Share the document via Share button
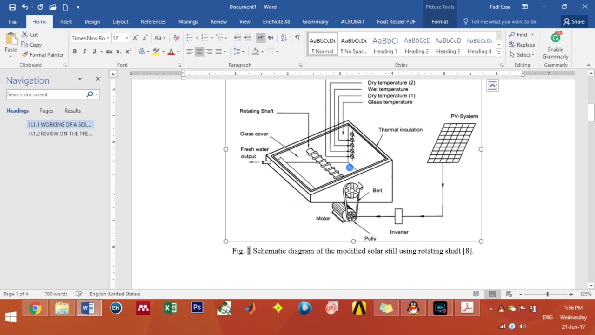 point(574,21)
